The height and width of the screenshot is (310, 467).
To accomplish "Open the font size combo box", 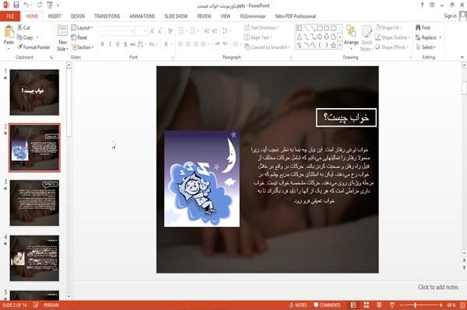I will click(141, 31).
